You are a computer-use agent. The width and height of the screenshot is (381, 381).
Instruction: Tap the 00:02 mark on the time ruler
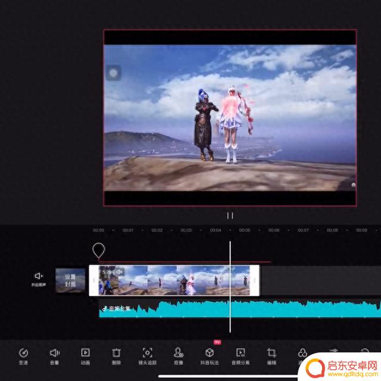pyautogui.click(x=157, y=230)
